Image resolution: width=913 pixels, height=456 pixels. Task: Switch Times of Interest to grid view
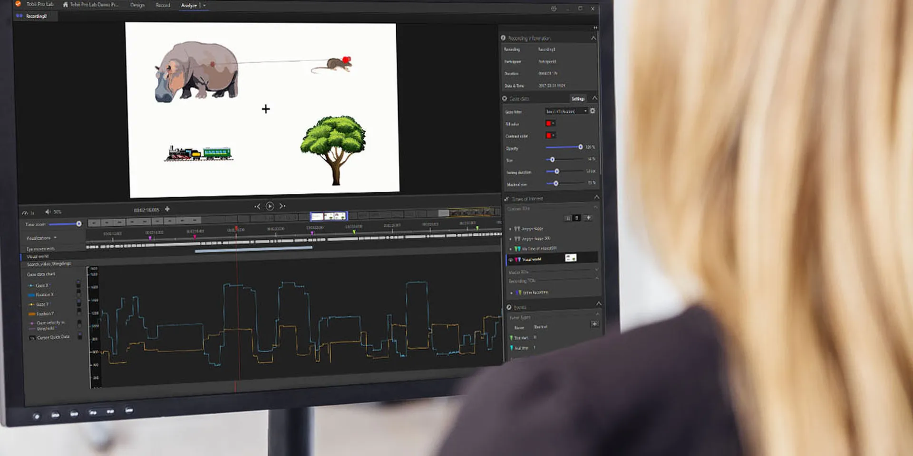(x=568, y=218)
